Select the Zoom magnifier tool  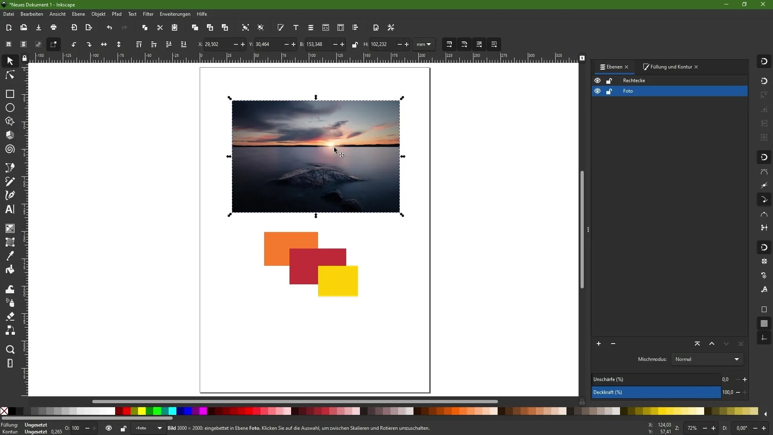pos(10,350)
